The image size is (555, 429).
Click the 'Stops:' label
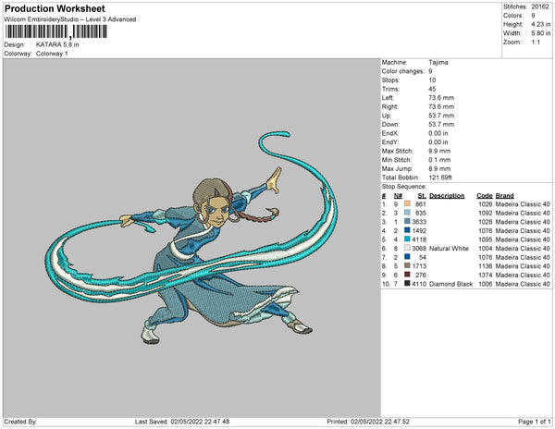391,80
